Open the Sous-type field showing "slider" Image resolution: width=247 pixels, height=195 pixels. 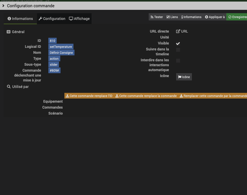pyautogui.click(x=54, y=64)
